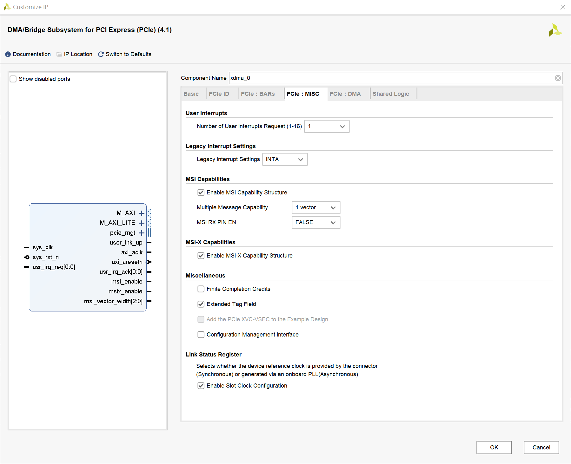Click the M_AXI_LITE port label

tap(117, 223)
